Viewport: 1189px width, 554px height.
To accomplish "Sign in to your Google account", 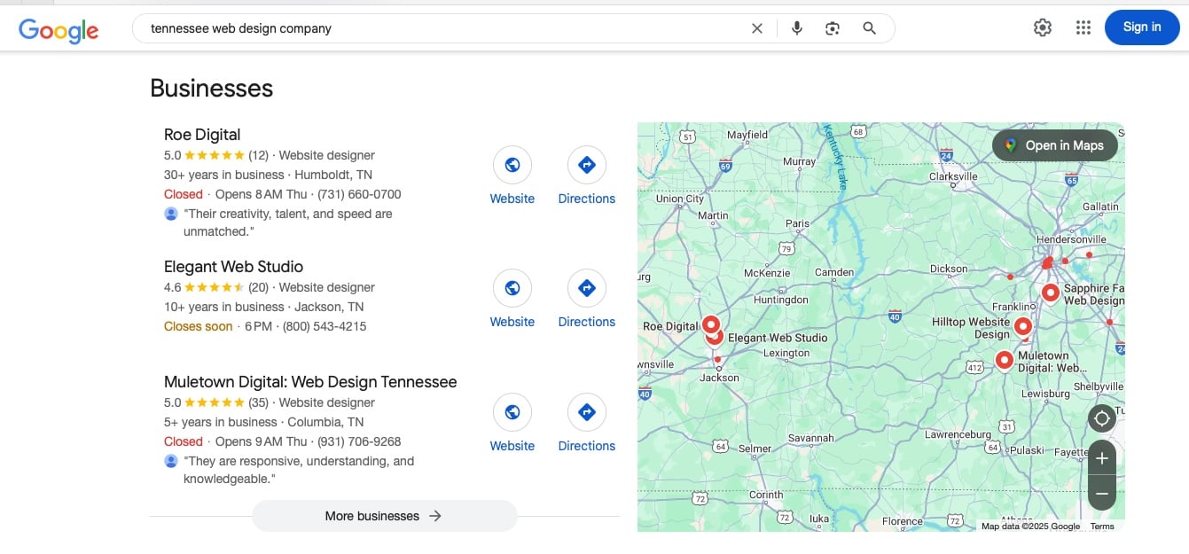I will click(x=1141, y=27).
